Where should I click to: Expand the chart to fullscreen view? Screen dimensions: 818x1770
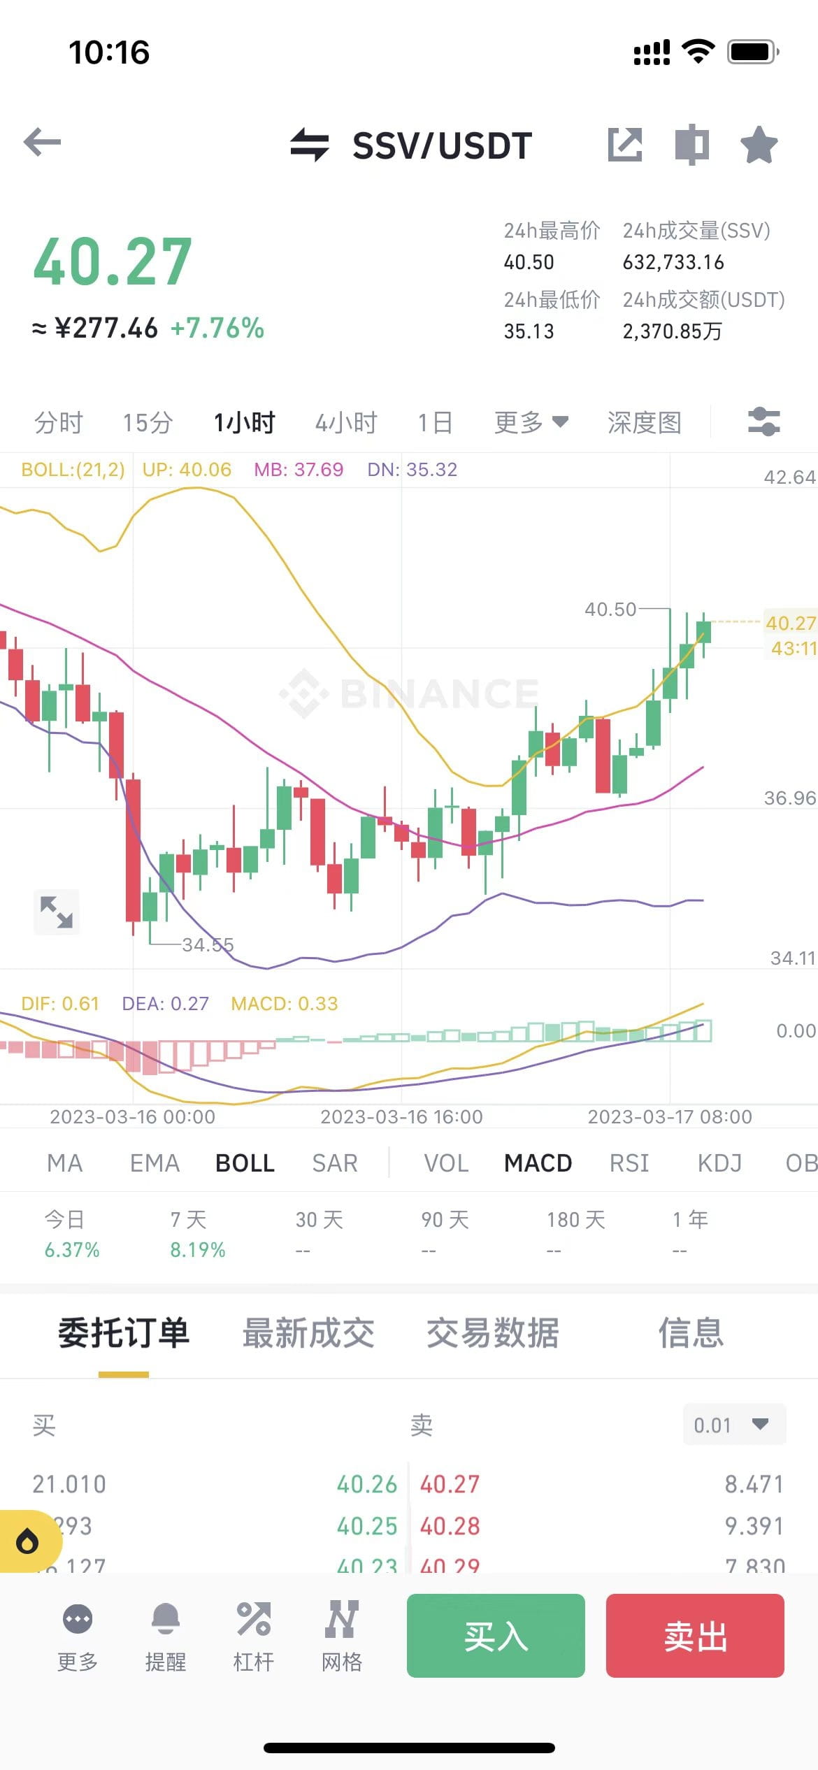point(56,912)
